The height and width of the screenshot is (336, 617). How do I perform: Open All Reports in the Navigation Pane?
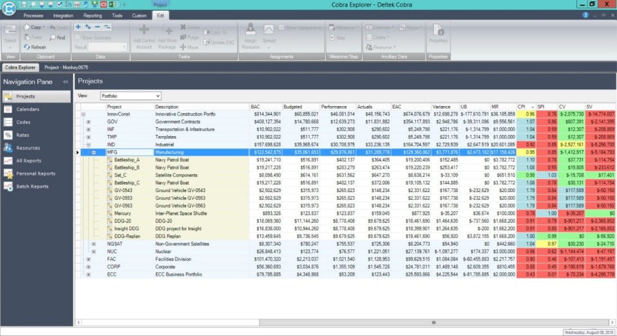[28, 161]
